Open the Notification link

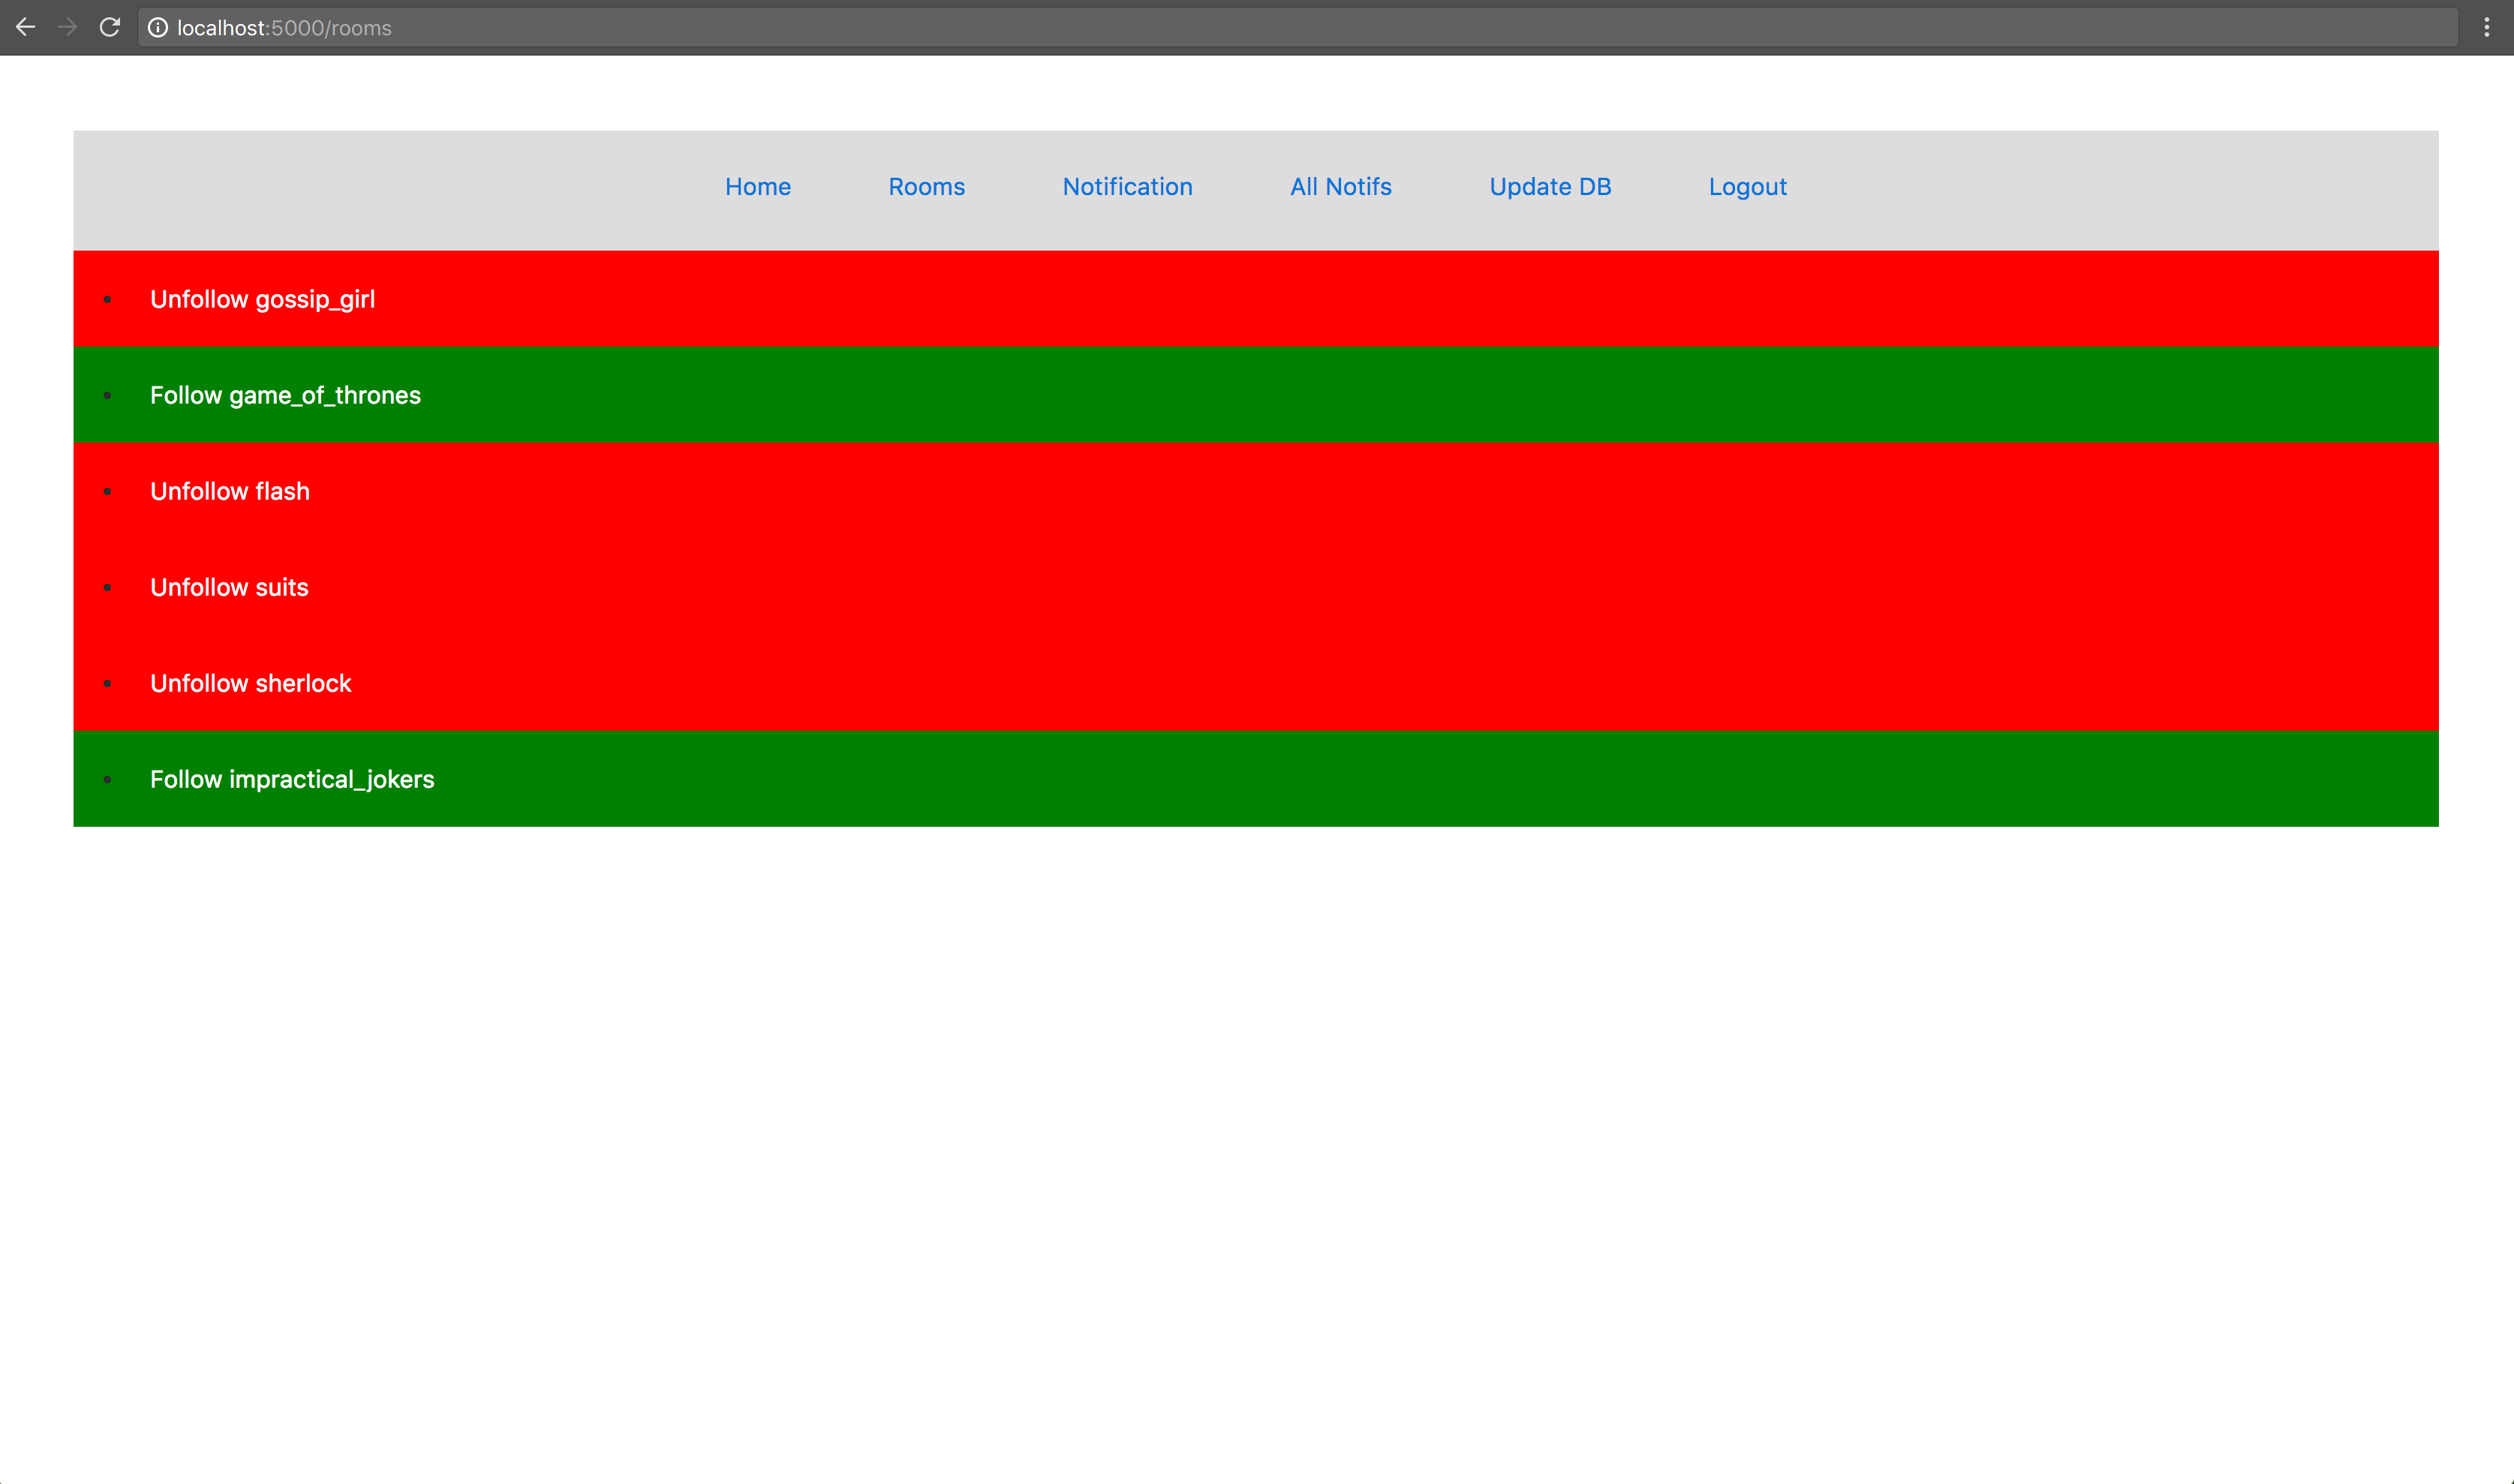1127,187
